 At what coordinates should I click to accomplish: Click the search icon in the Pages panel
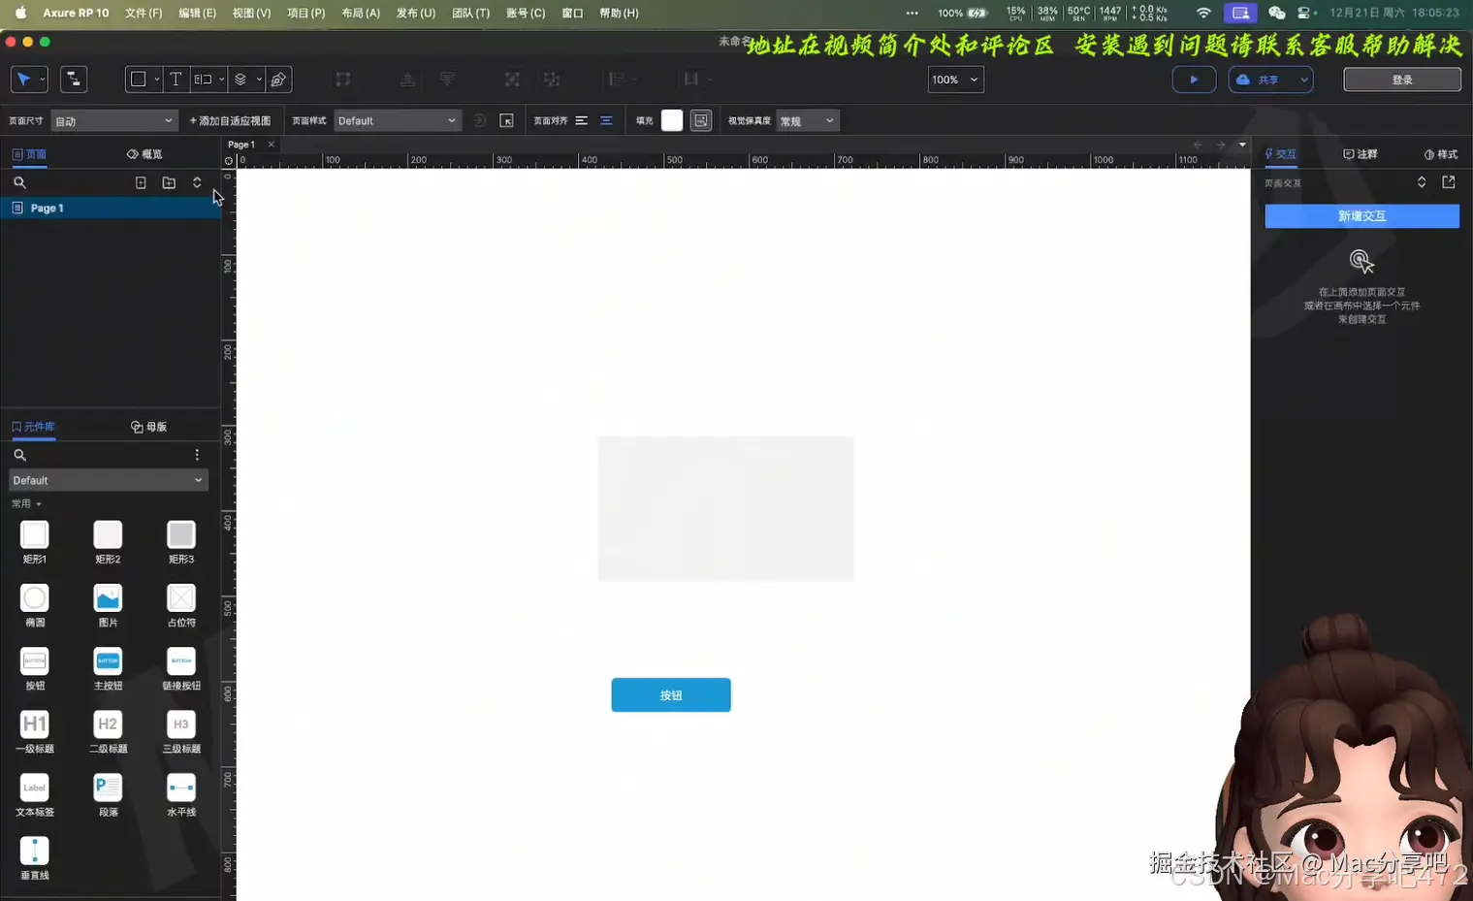pos(19,181)
